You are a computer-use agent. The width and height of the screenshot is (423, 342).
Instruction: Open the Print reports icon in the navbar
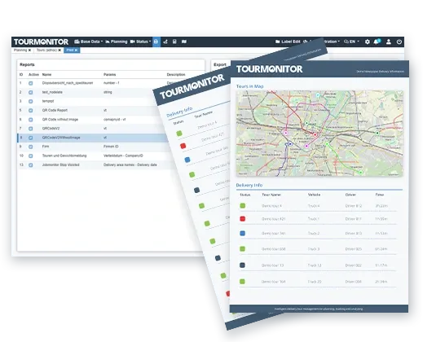coord(156,42)
